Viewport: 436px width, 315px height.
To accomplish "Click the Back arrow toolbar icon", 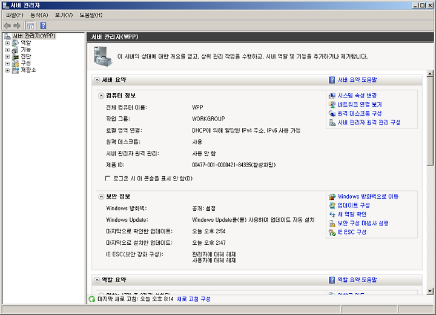I will pos(7,26).
